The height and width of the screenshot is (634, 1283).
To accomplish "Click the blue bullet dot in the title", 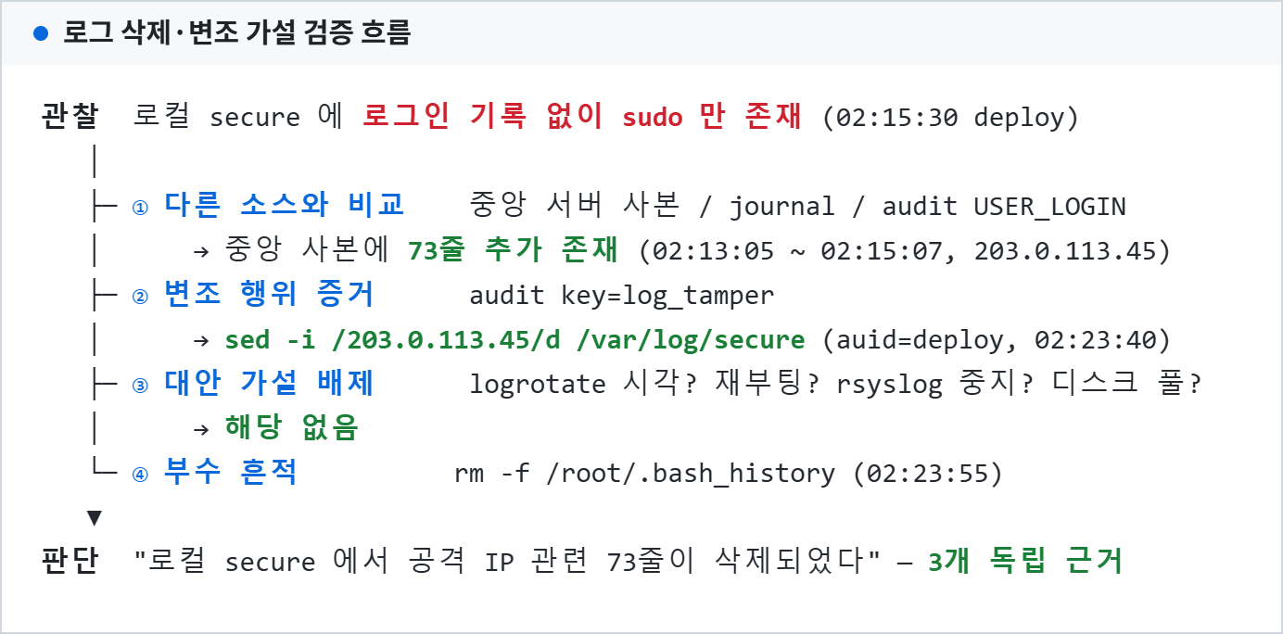I will click(x=41, y=34).
